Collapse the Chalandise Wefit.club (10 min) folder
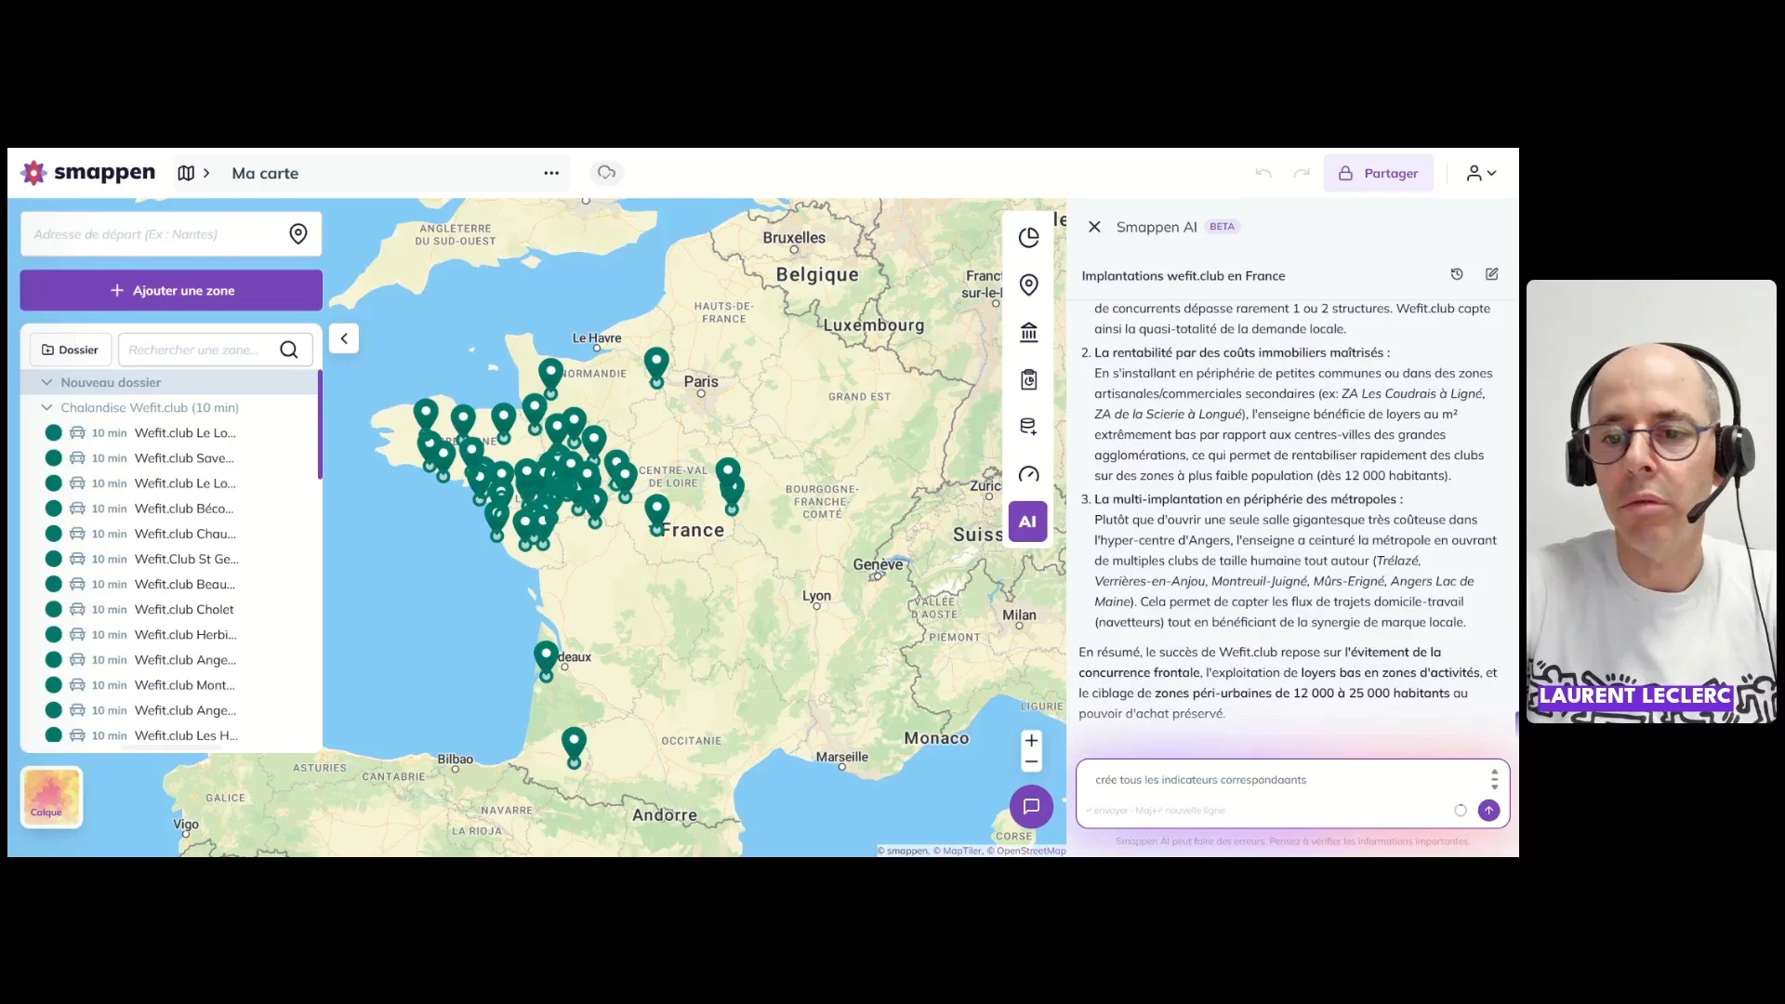The height and width of the screenshot is (1004, 1785). click(x=46, y=407)
